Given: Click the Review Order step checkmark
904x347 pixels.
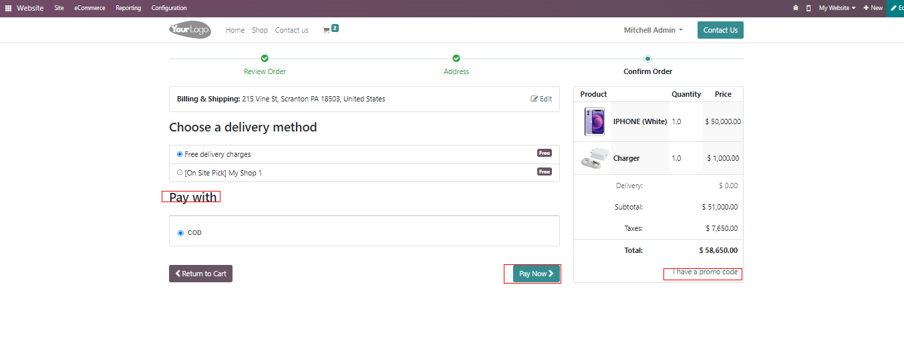Looking at the screenshot, I should coord(265,59).
